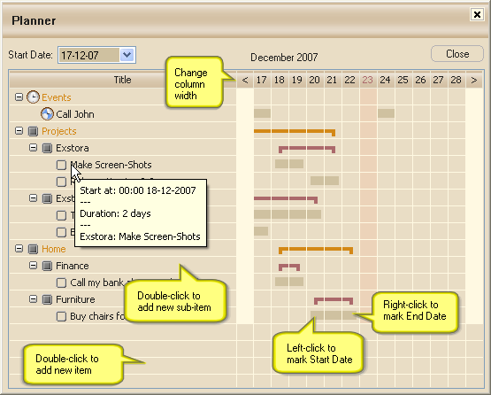The width and height of the screenshot is (491, 395).
Task: Select the Projects tree item
Action: tap(59, 131)
